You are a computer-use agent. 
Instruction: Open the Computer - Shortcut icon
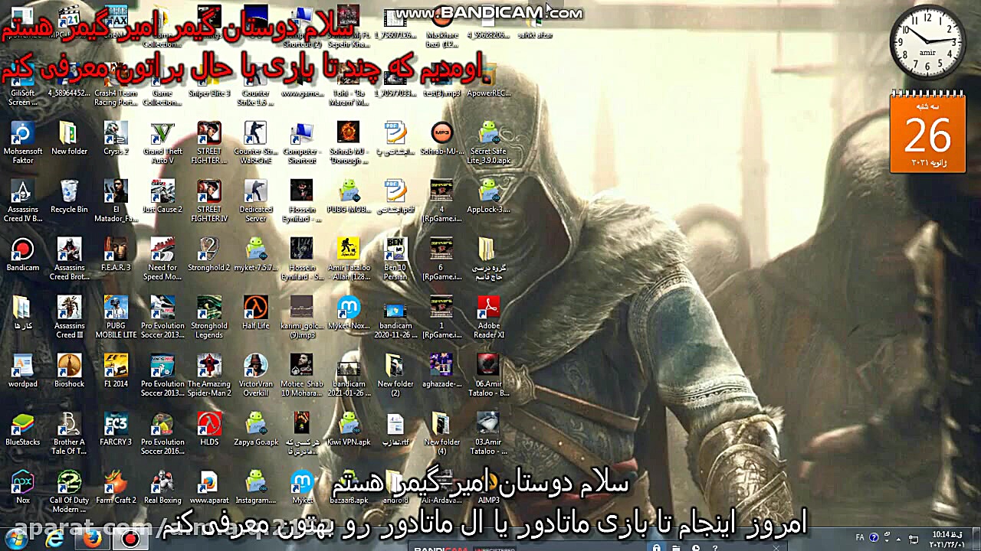click(x=302, y=142)
